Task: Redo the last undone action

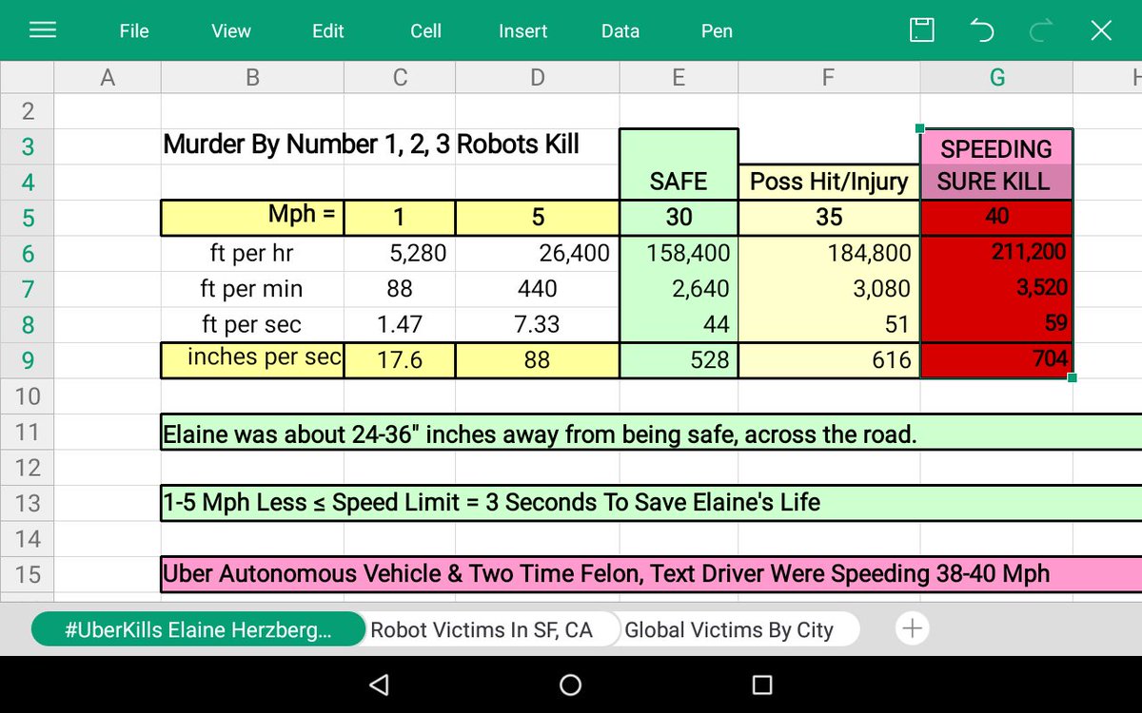Action: 1041,30
